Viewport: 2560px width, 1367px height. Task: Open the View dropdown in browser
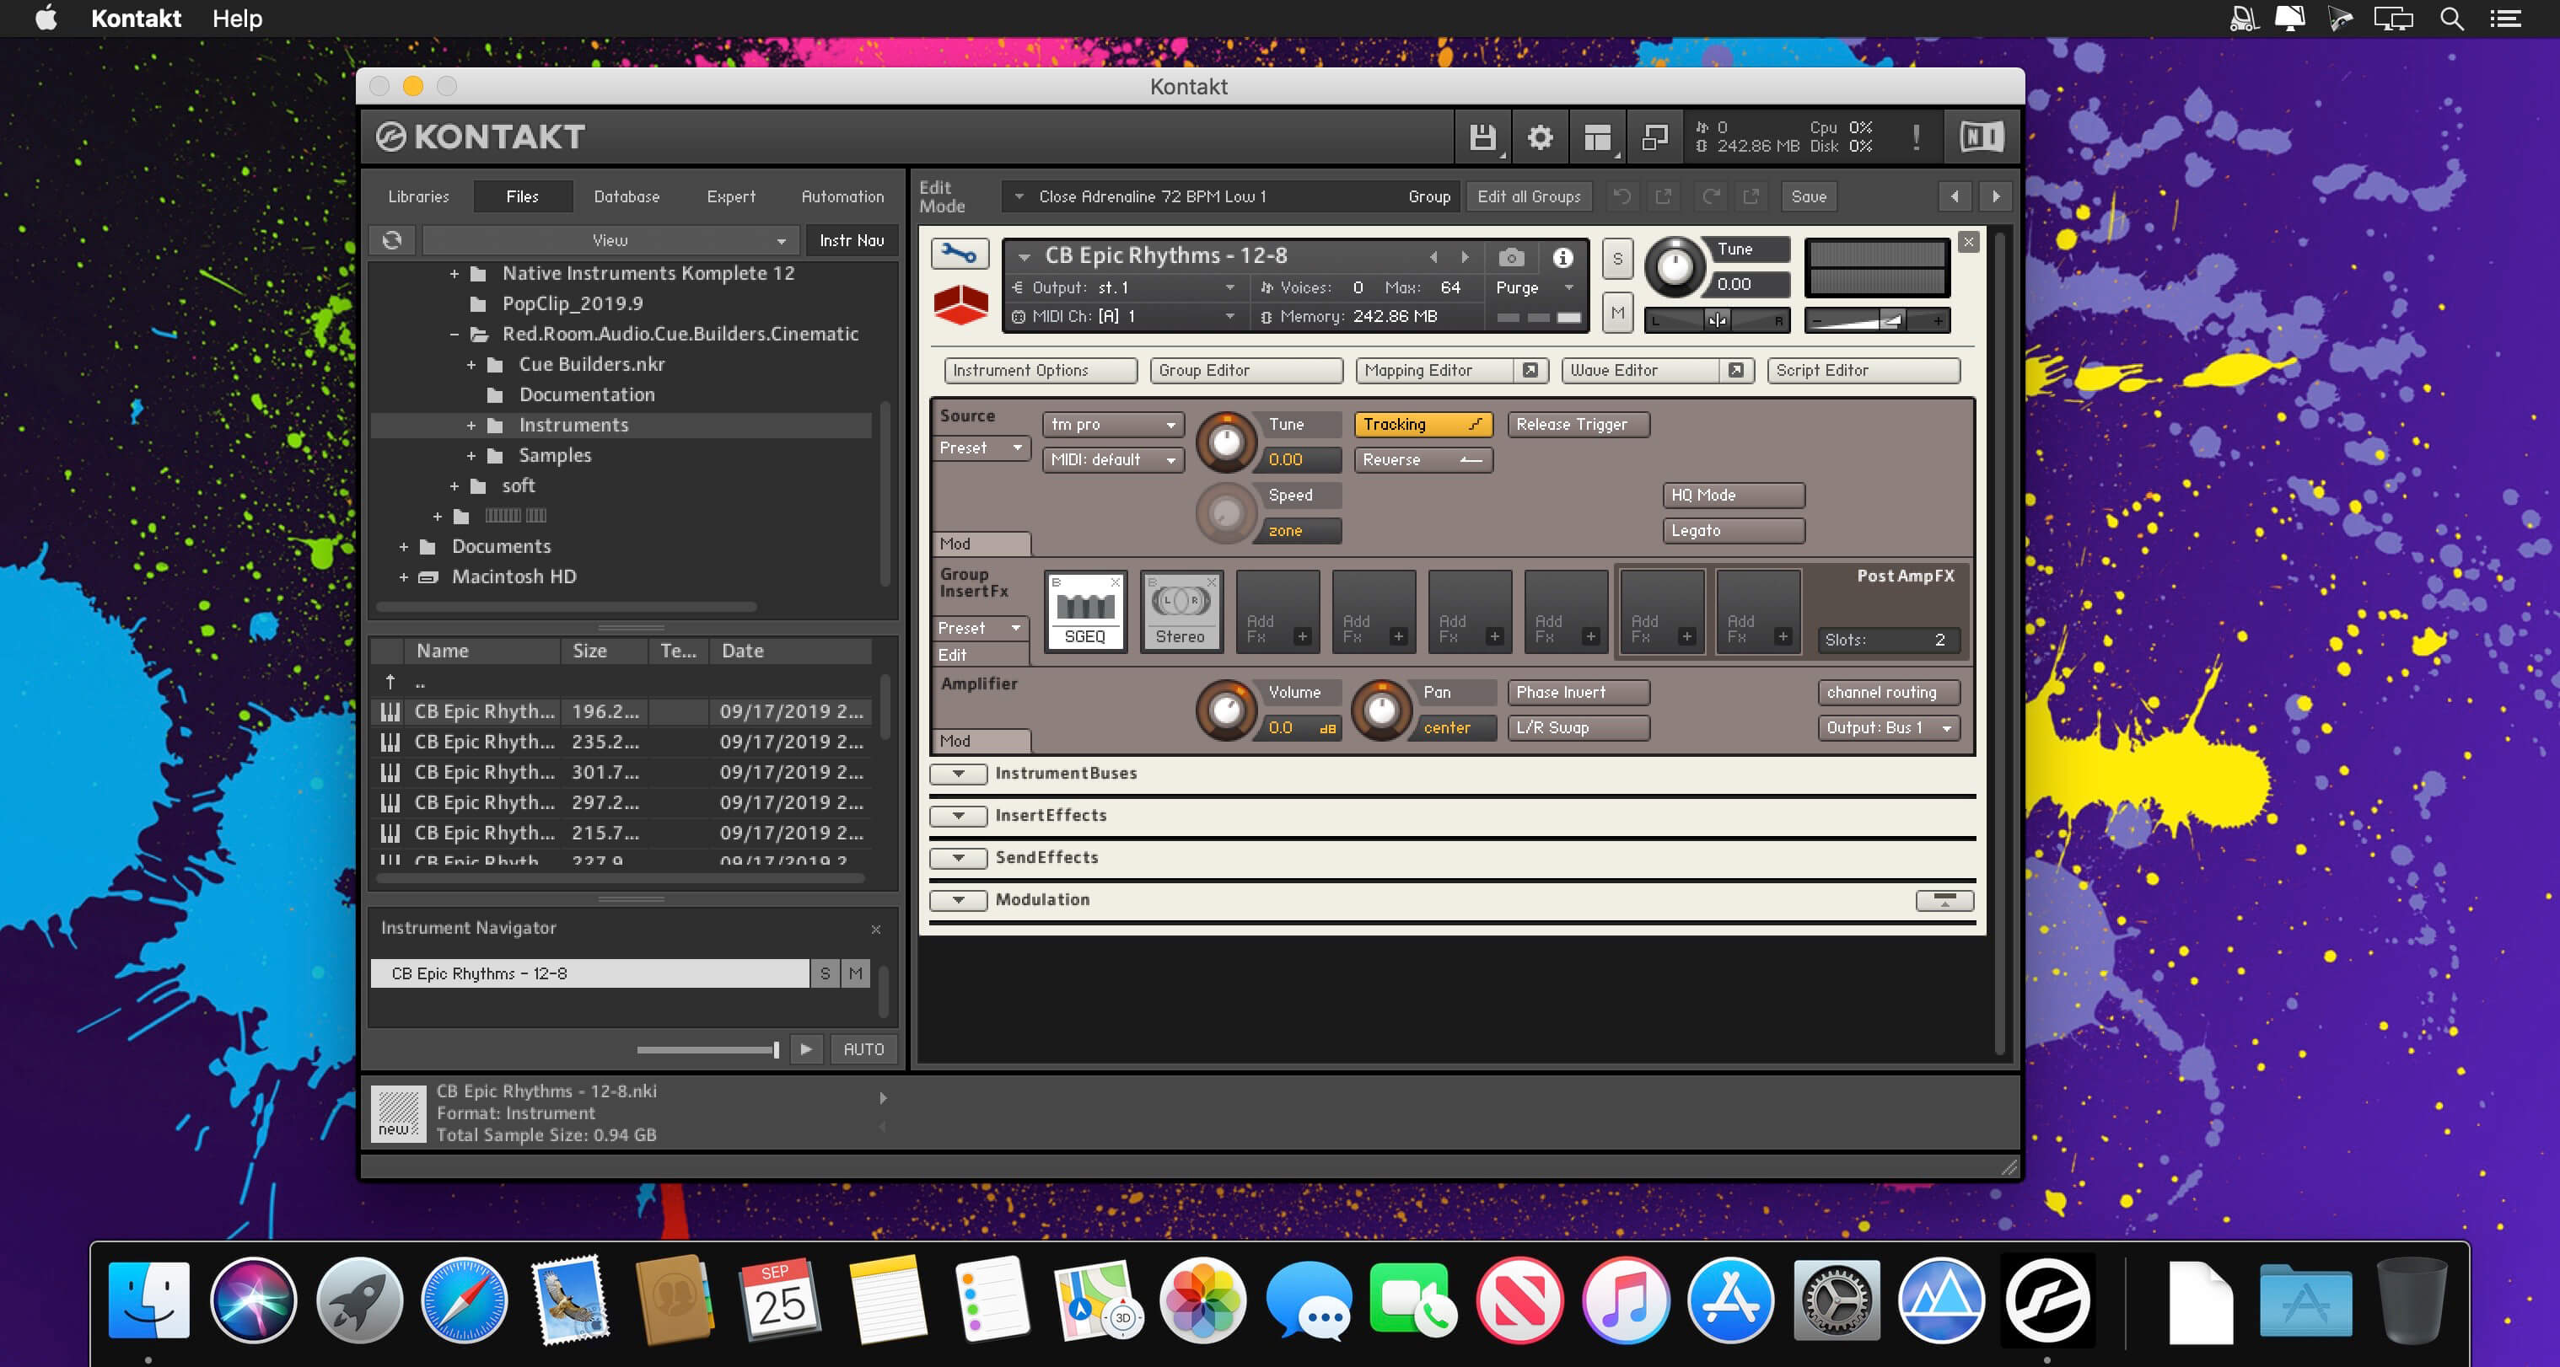(x=609, y=240)
